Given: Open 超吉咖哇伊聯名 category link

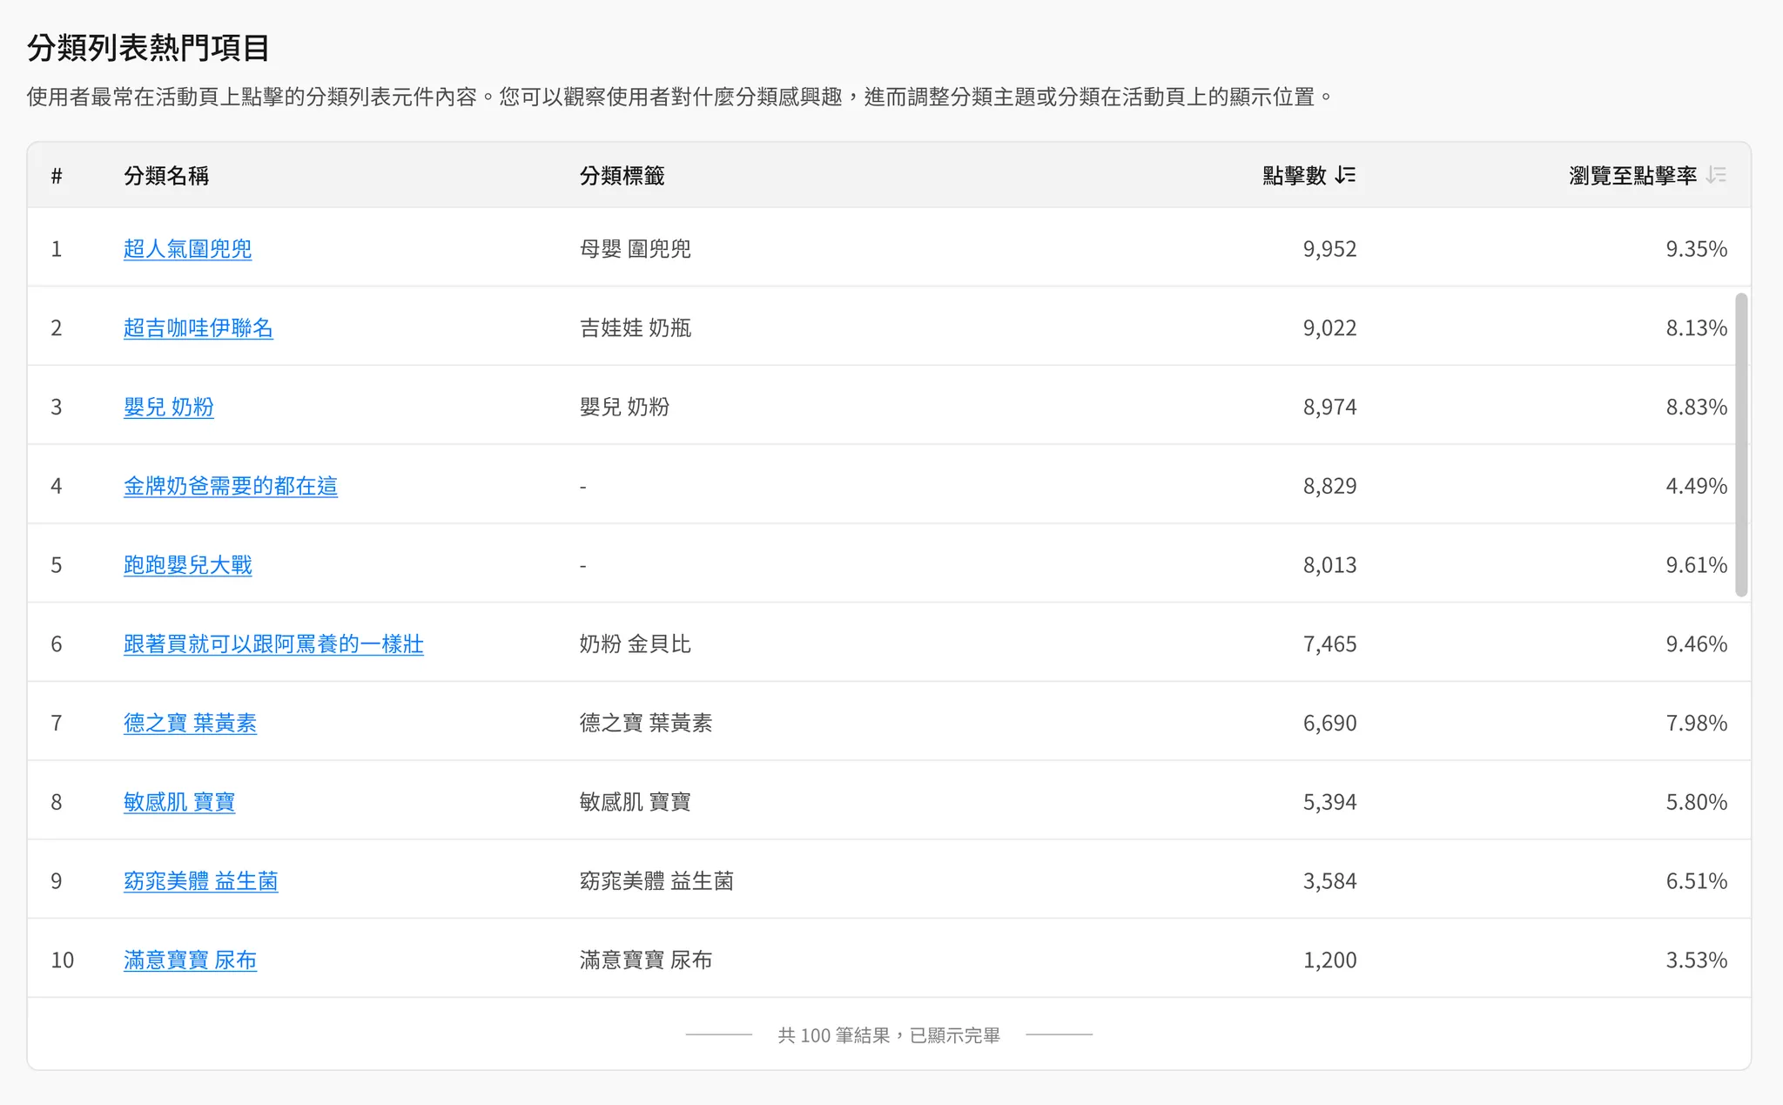Looking at the screenshot, I should [198, 328].
